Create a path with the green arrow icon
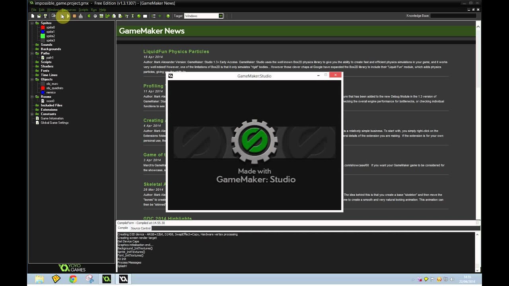 [107, 16]
